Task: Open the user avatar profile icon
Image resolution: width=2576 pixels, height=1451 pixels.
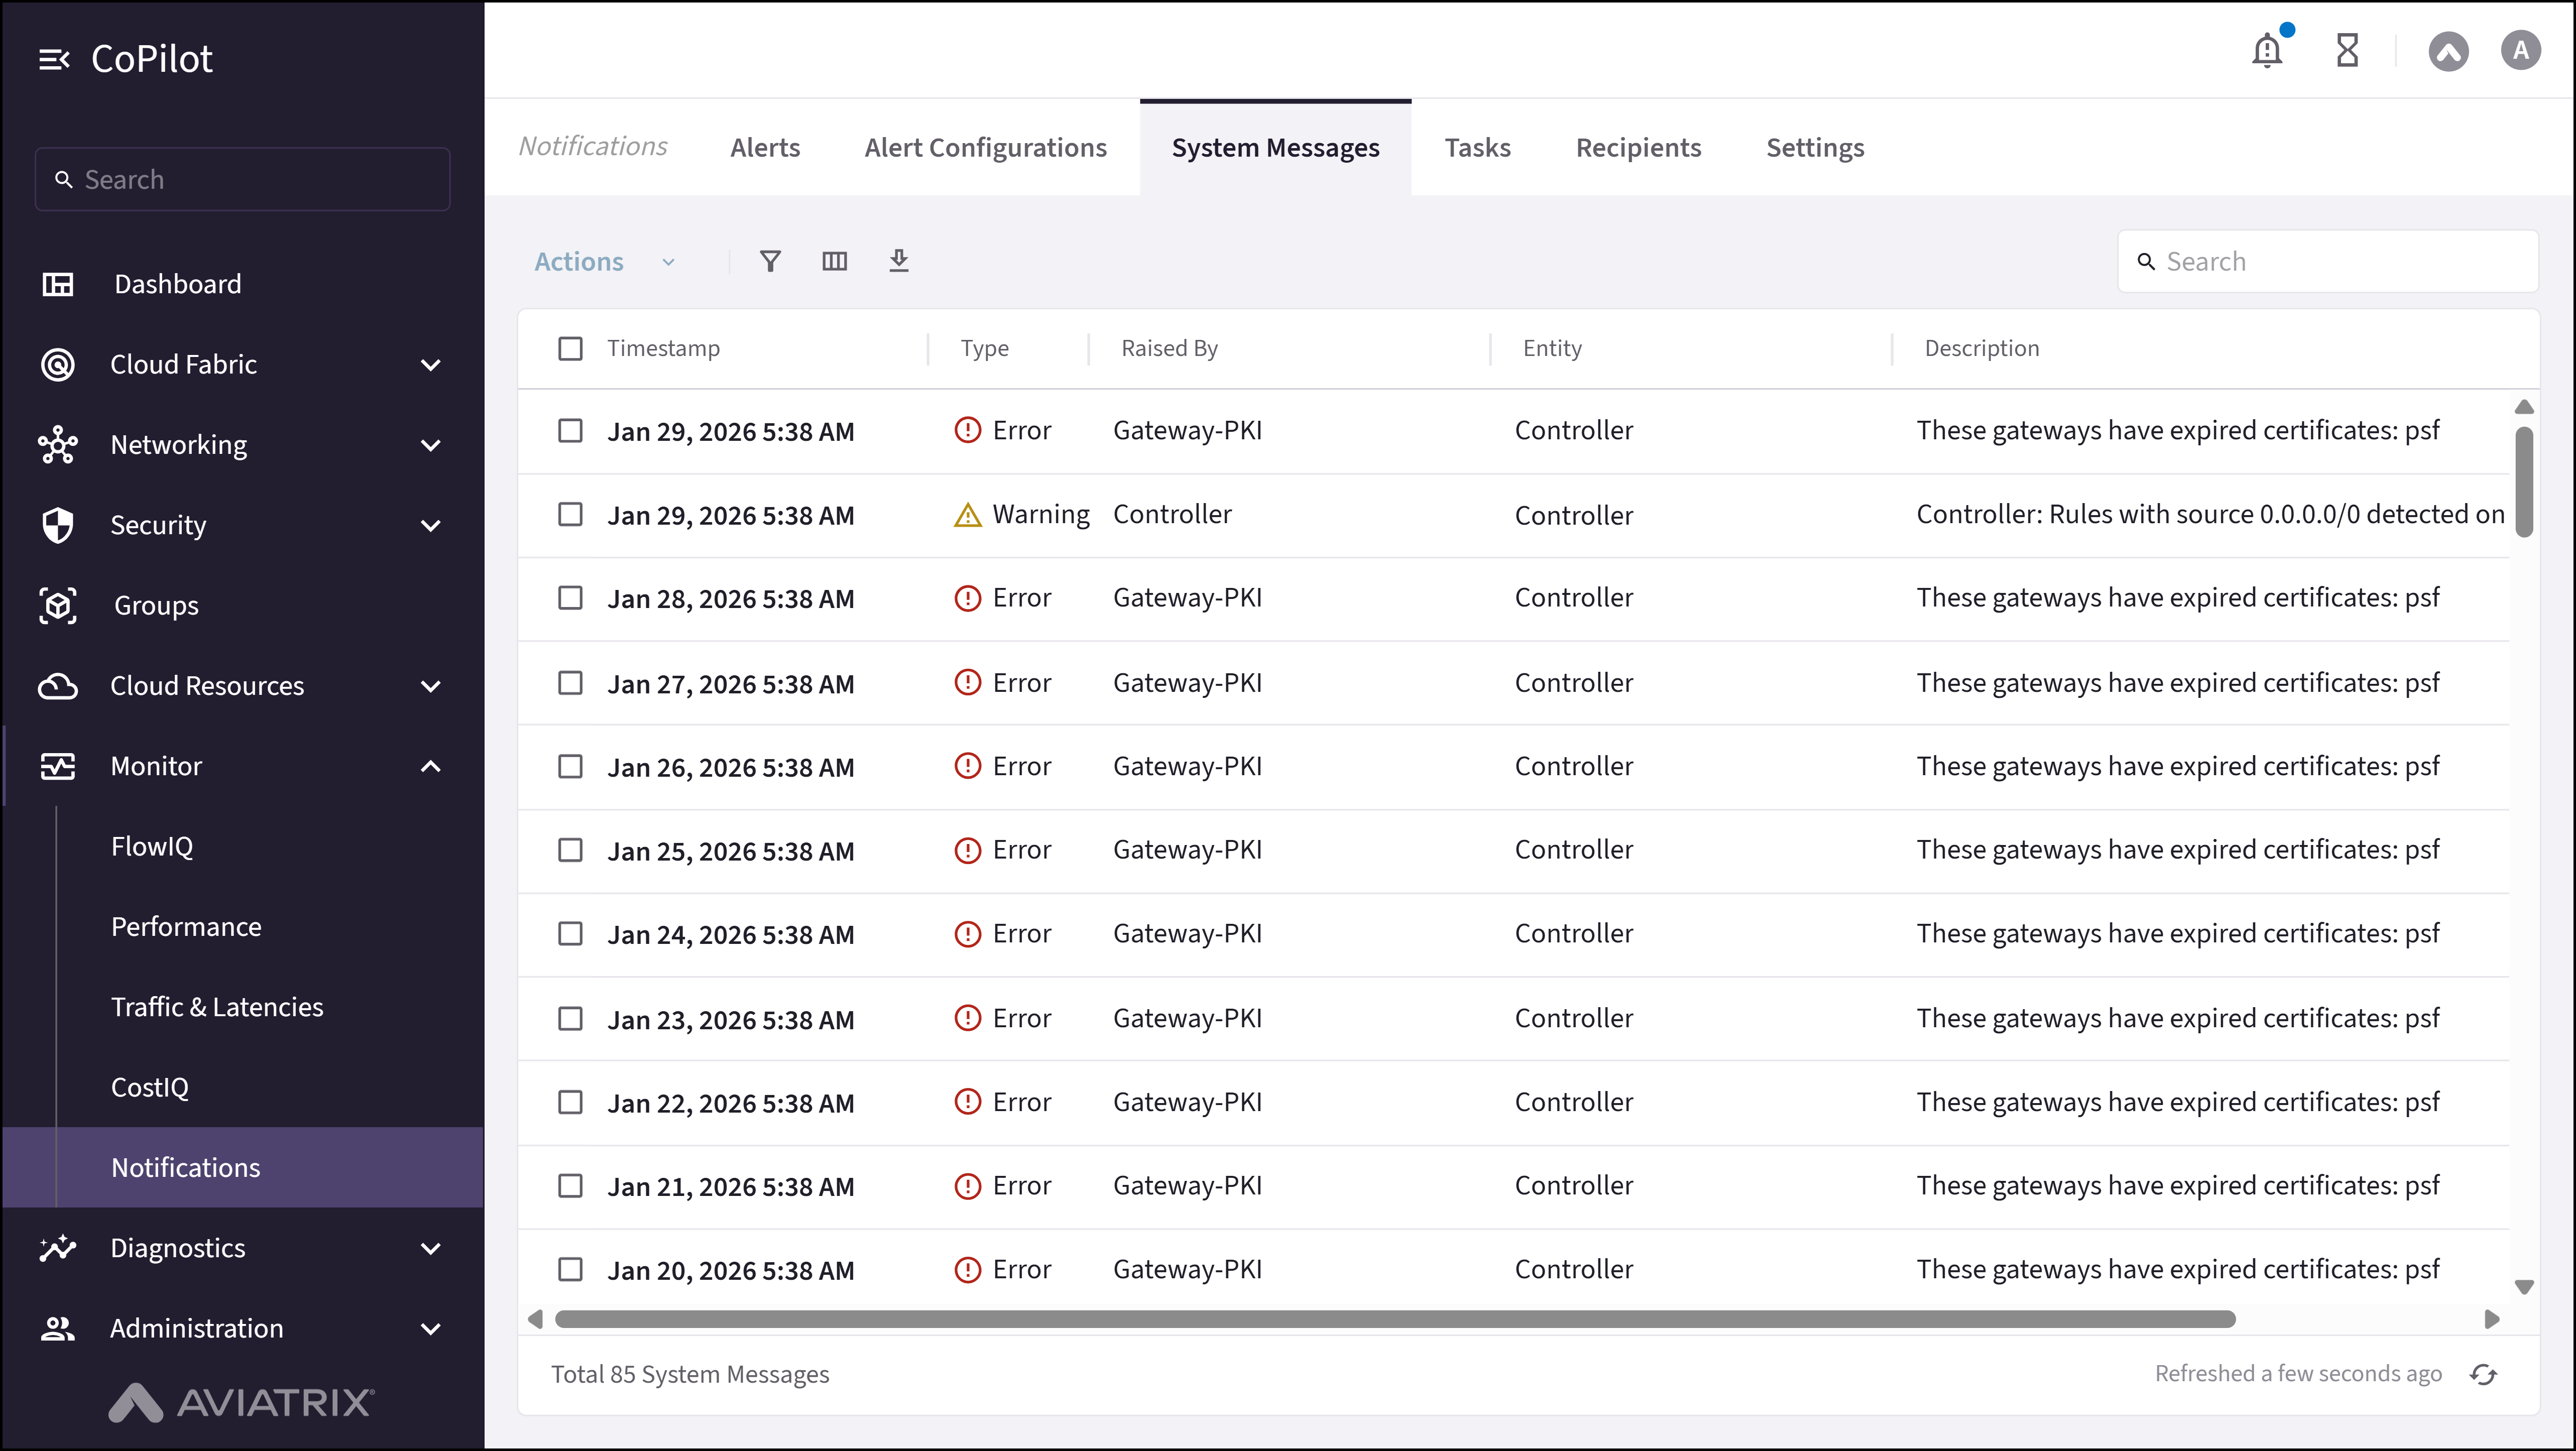Action: coord(2521,50)
